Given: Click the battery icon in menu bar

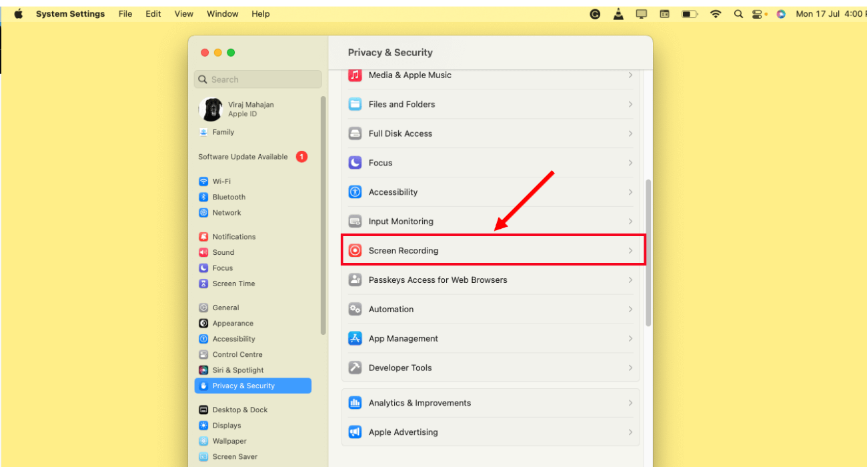Looking at the screenshot, I should [x=690, y=13].
